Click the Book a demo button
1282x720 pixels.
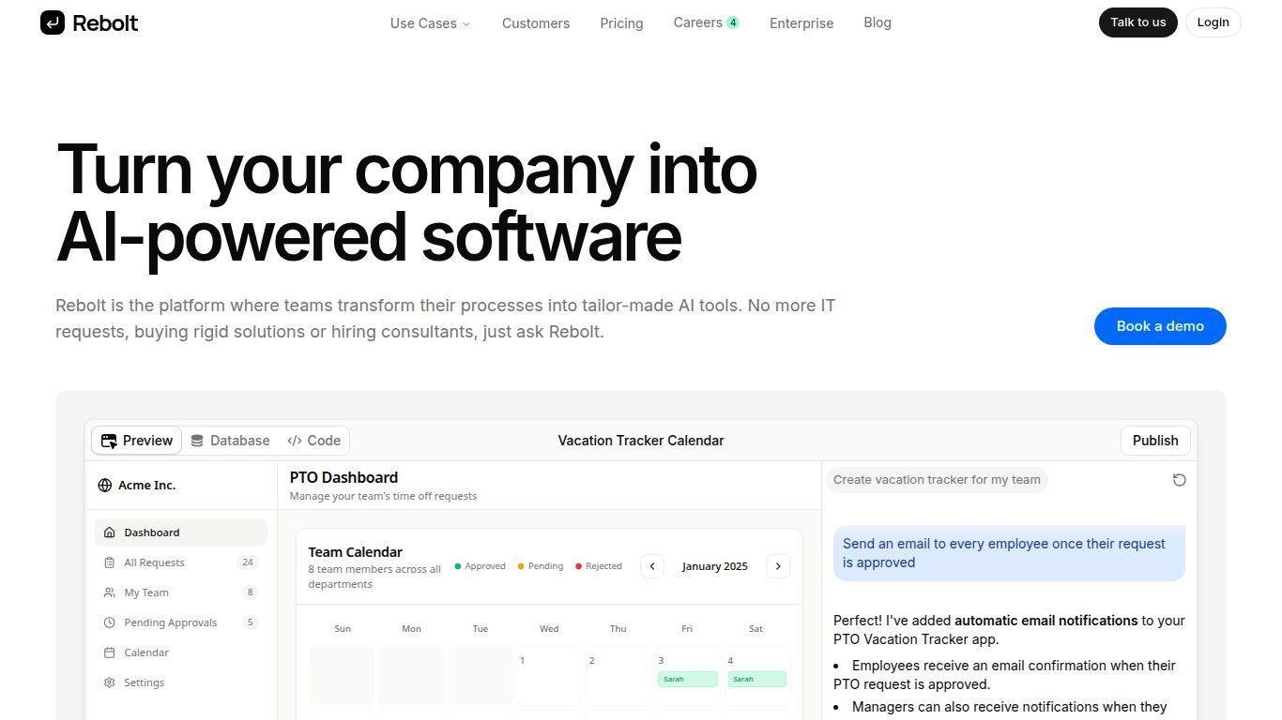[x=1160, y=326]
